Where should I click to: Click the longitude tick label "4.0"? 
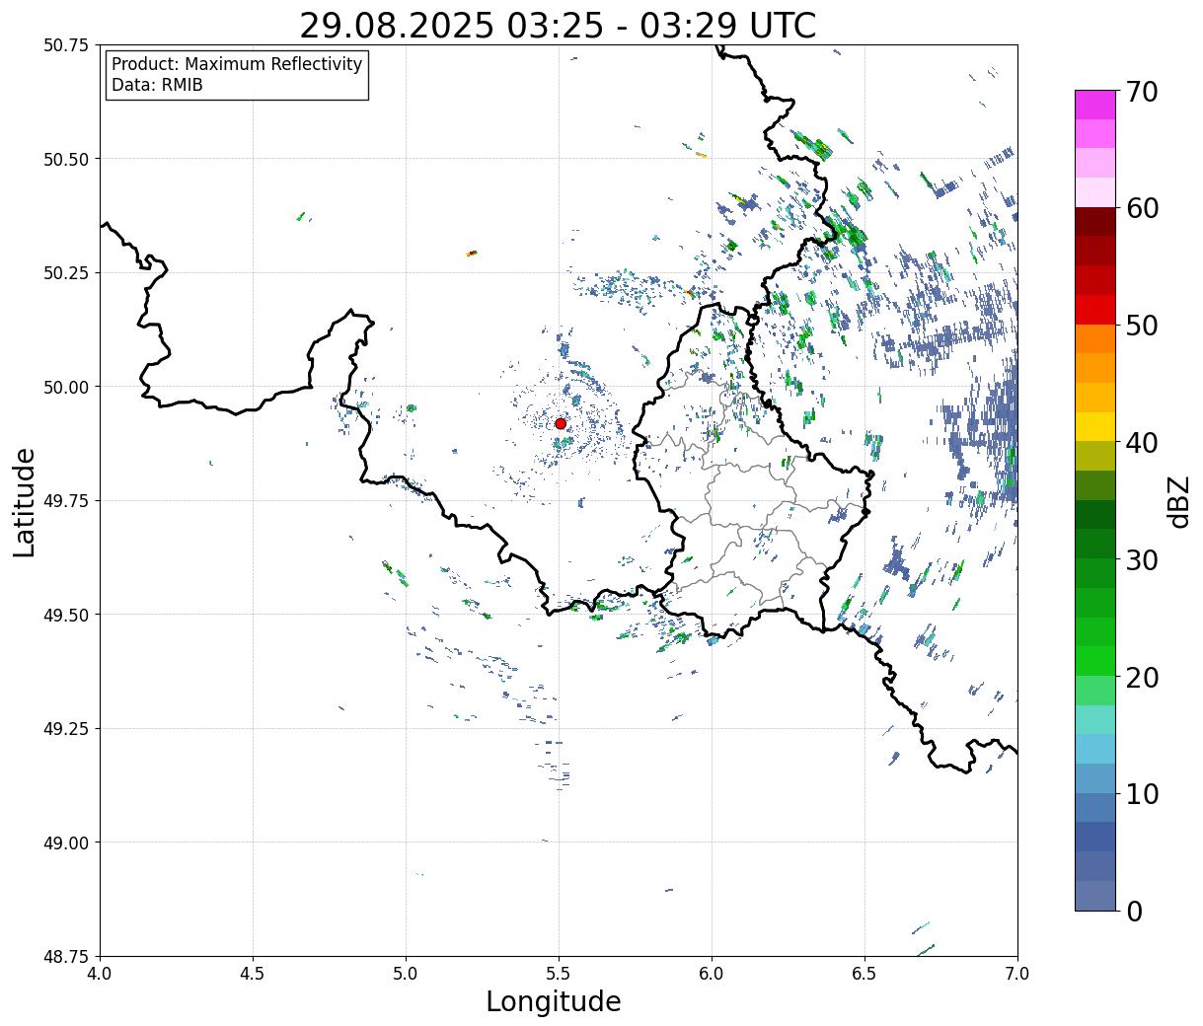(x=100, y=974)
